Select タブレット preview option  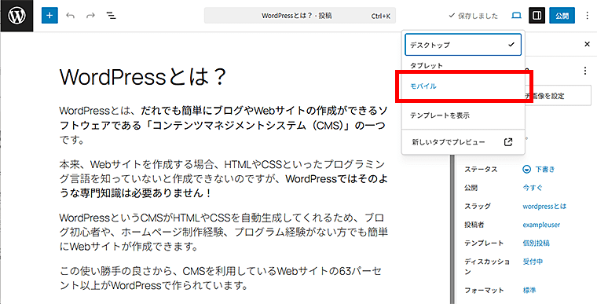pos(463,65)
